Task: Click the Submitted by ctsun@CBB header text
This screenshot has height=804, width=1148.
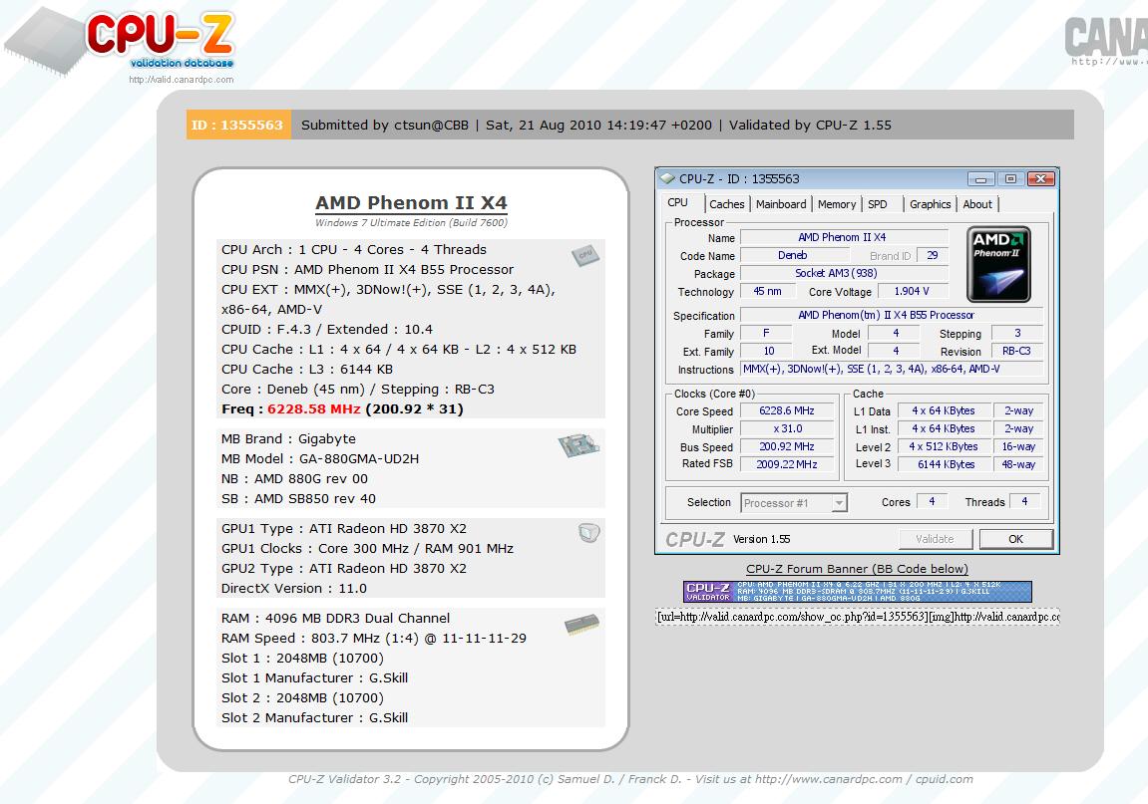Action: point(384,126)
